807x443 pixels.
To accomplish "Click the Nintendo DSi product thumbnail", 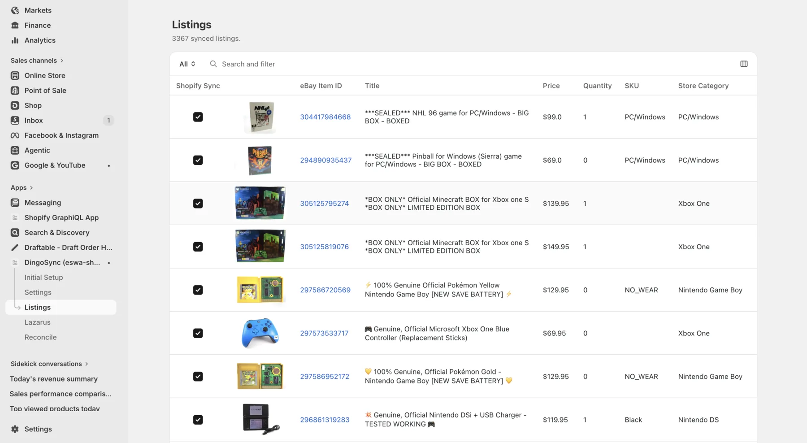I will pyautogui.click(x=260, y=420).
